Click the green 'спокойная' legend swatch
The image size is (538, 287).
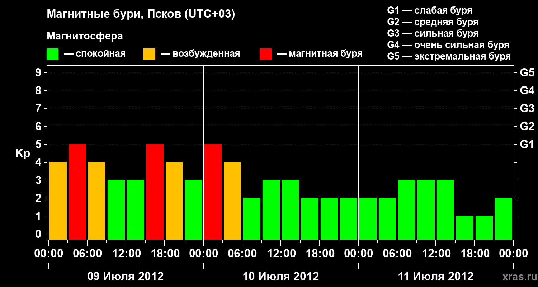point(53,54)
